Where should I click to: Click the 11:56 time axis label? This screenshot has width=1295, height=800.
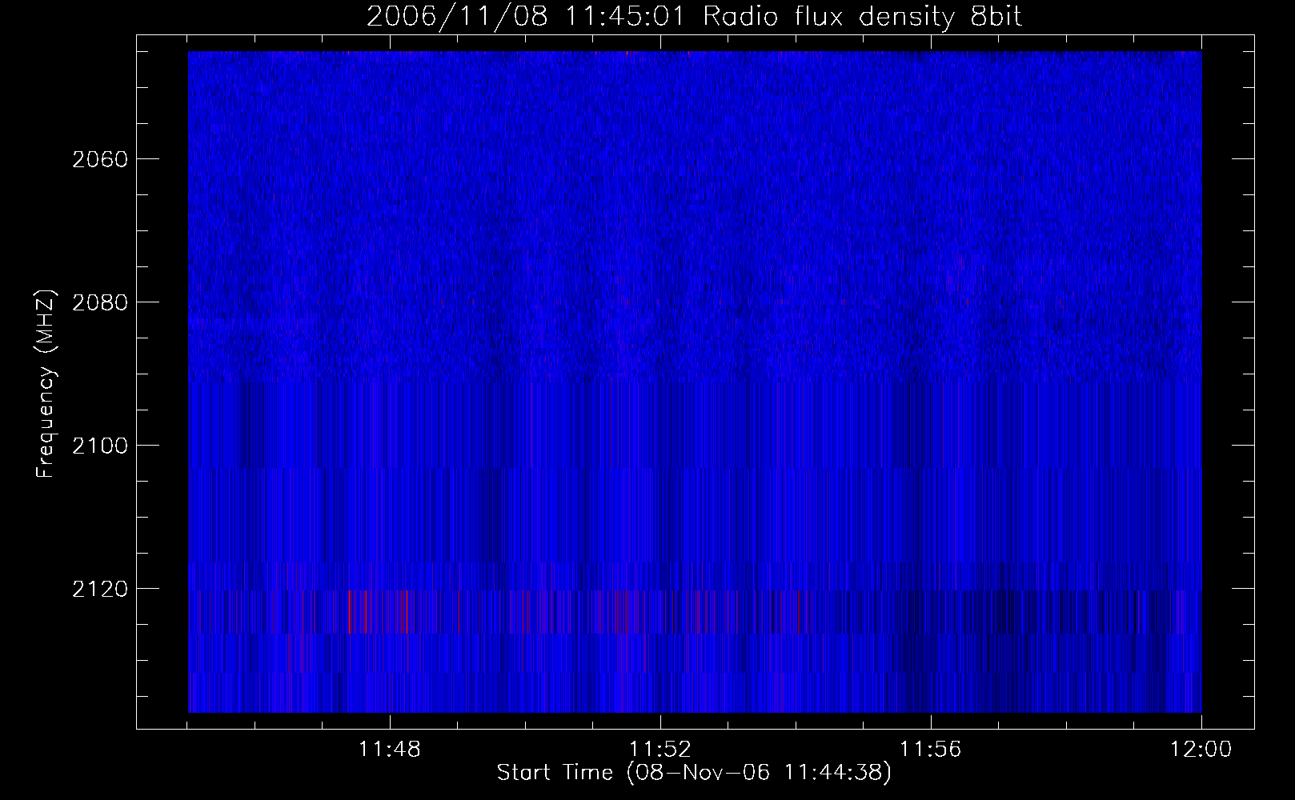click(x=931, y=750)
